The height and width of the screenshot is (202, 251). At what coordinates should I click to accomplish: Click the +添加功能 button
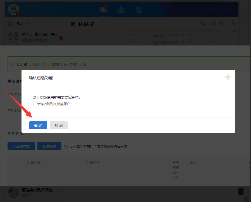tap(21, 146)
